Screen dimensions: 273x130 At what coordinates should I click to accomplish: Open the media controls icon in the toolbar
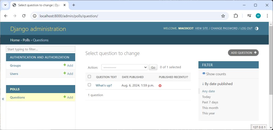pyautogui.click(x=249, y=16)
